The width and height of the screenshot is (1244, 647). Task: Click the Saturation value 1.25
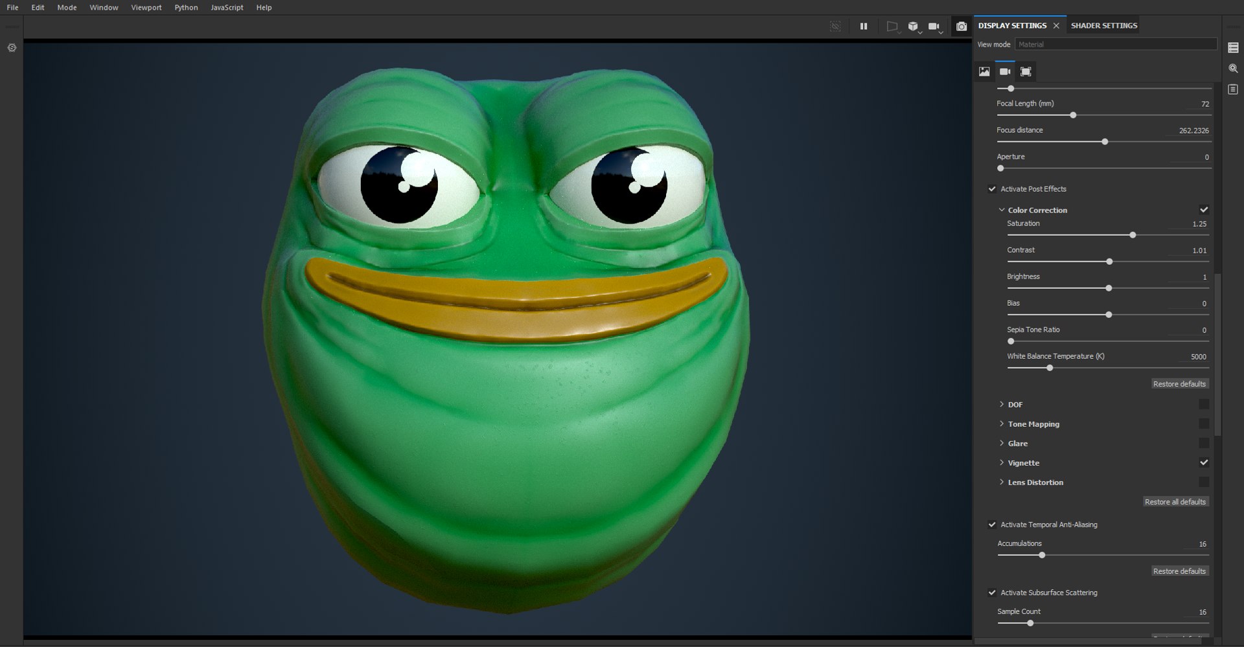click(x=1199, y=224)
